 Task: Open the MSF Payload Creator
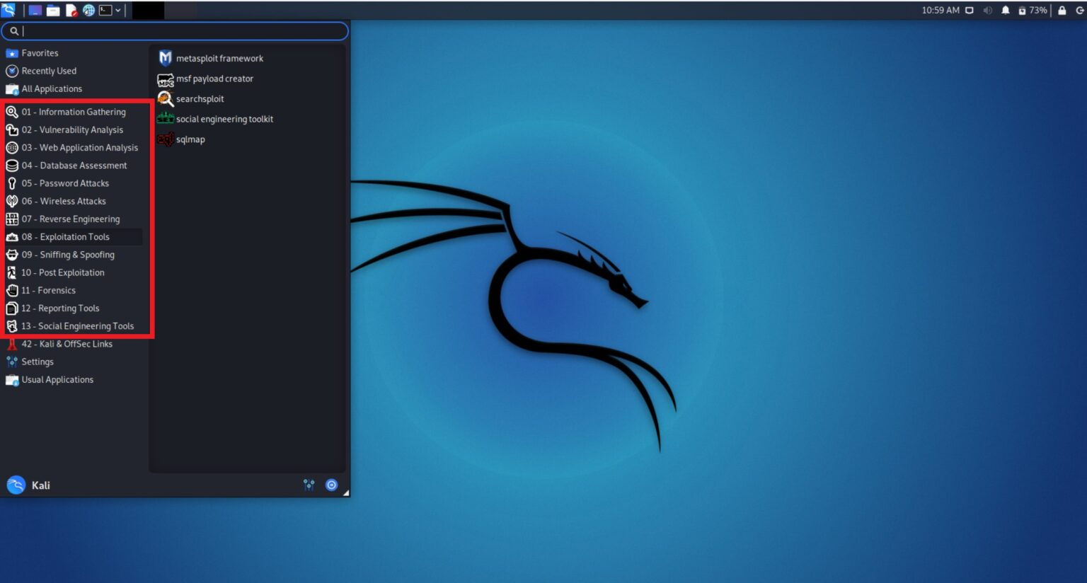(x=215, y=79)
